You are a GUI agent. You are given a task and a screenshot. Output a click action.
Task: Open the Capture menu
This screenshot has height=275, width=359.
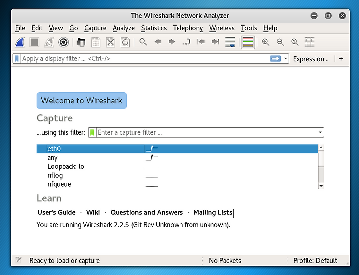click(95, 28)
